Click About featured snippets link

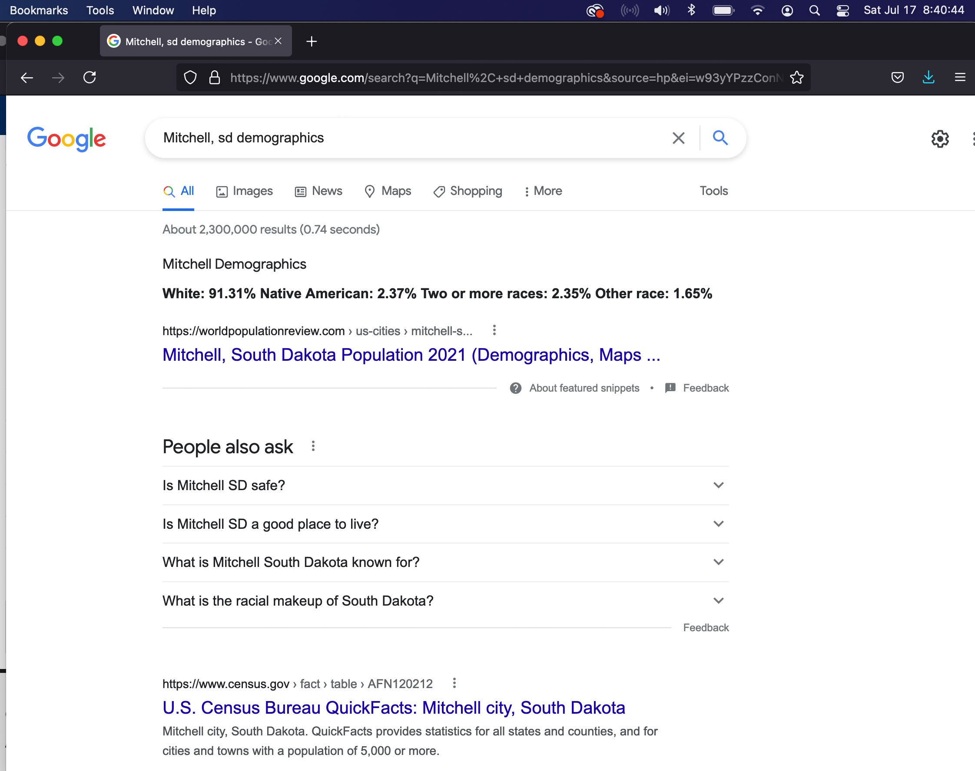coord(584,388)
